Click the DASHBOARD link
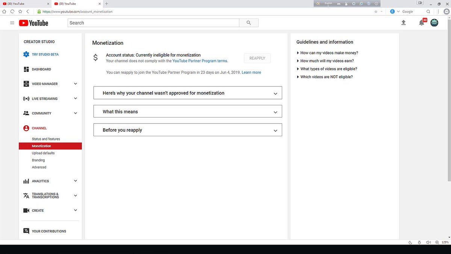This screenshot has width=451, height=254. point(41,69)
